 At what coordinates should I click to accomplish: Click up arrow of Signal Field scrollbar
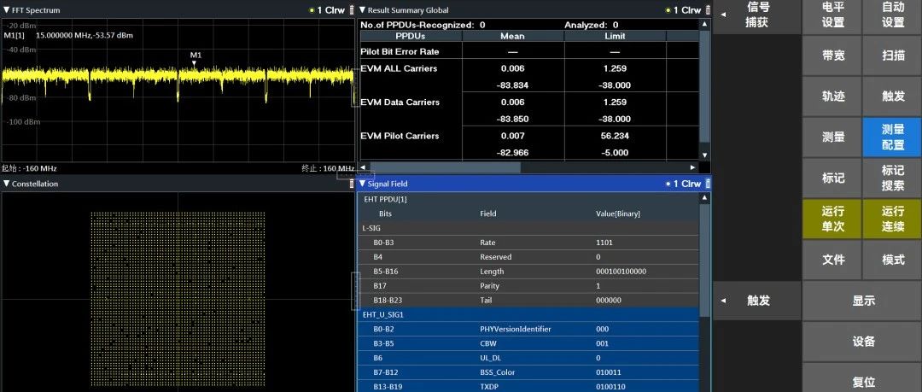(704, 199)
